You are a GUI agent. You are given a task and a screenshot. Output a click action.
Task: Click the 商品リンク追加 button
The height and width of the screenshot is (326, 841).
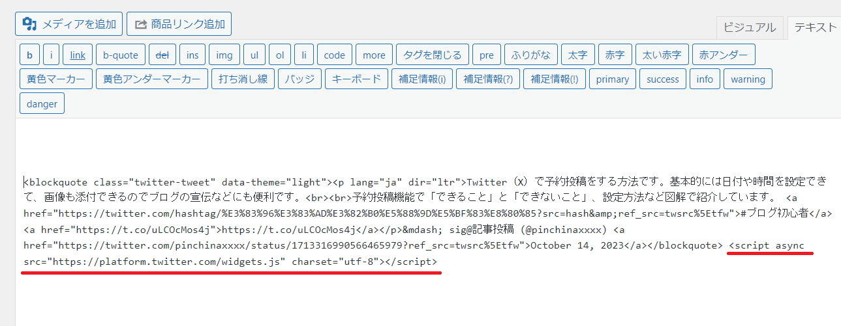coord(179,24)
